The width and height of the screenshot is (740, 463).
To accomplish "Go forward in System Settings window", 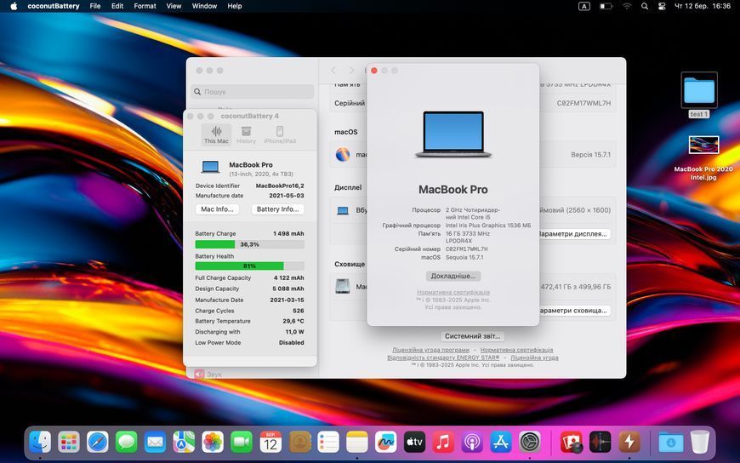I will 351,71.
